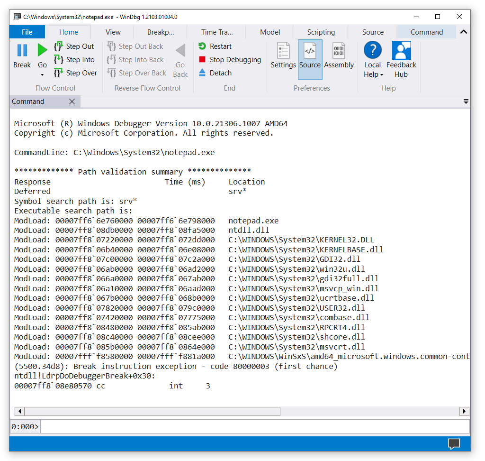Click Go to continue execution

tap(42, 50)
